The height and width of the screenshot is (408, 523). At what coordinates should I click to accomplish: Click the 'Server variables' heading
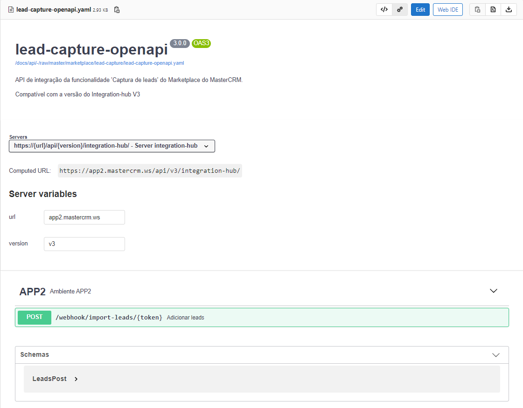click(43, 194)
